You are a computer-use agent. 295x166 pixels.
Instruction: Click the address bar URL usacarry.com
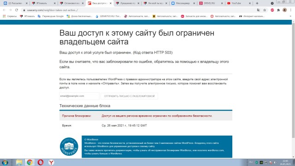52,10
